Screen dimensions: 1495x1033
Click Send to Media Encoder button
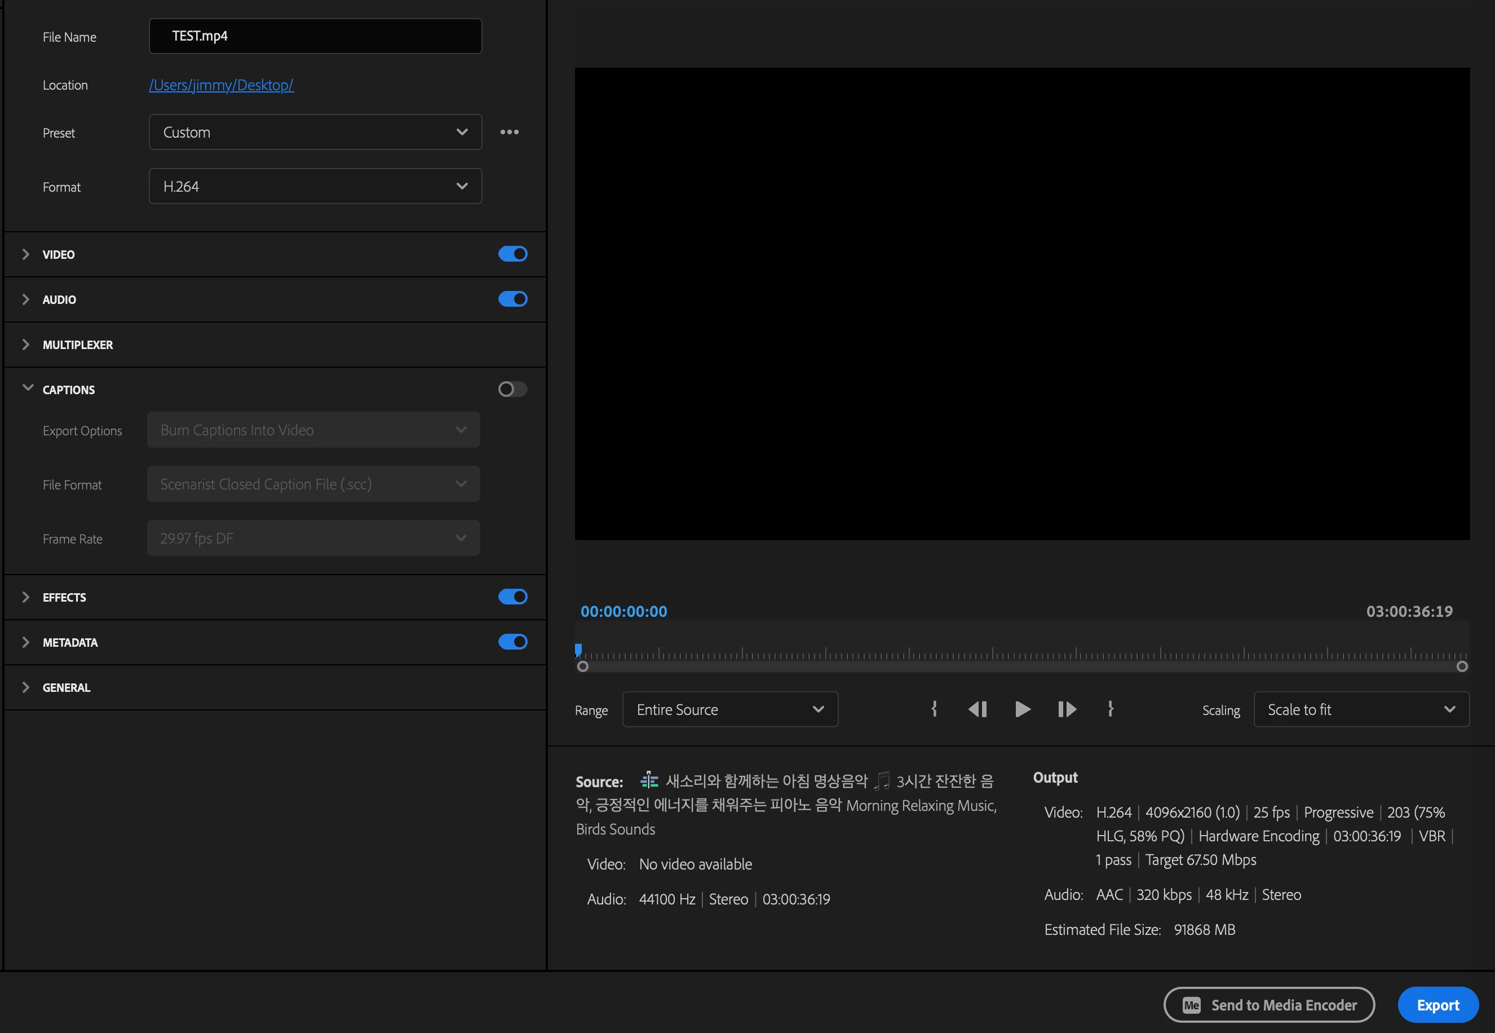pyautogui.click(x=1268, y=1004)
